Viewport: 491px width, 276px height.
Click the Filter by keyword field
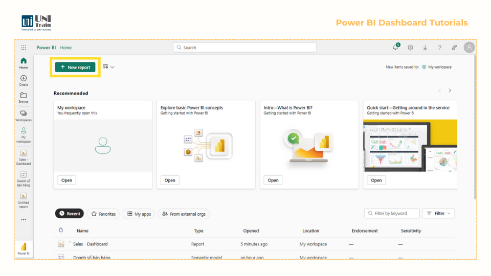pos(392,214)
